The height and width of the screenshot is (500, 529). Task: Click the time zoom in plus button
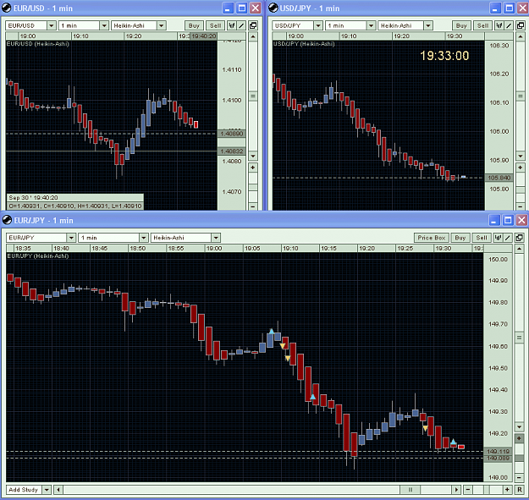tap(507, 490)
